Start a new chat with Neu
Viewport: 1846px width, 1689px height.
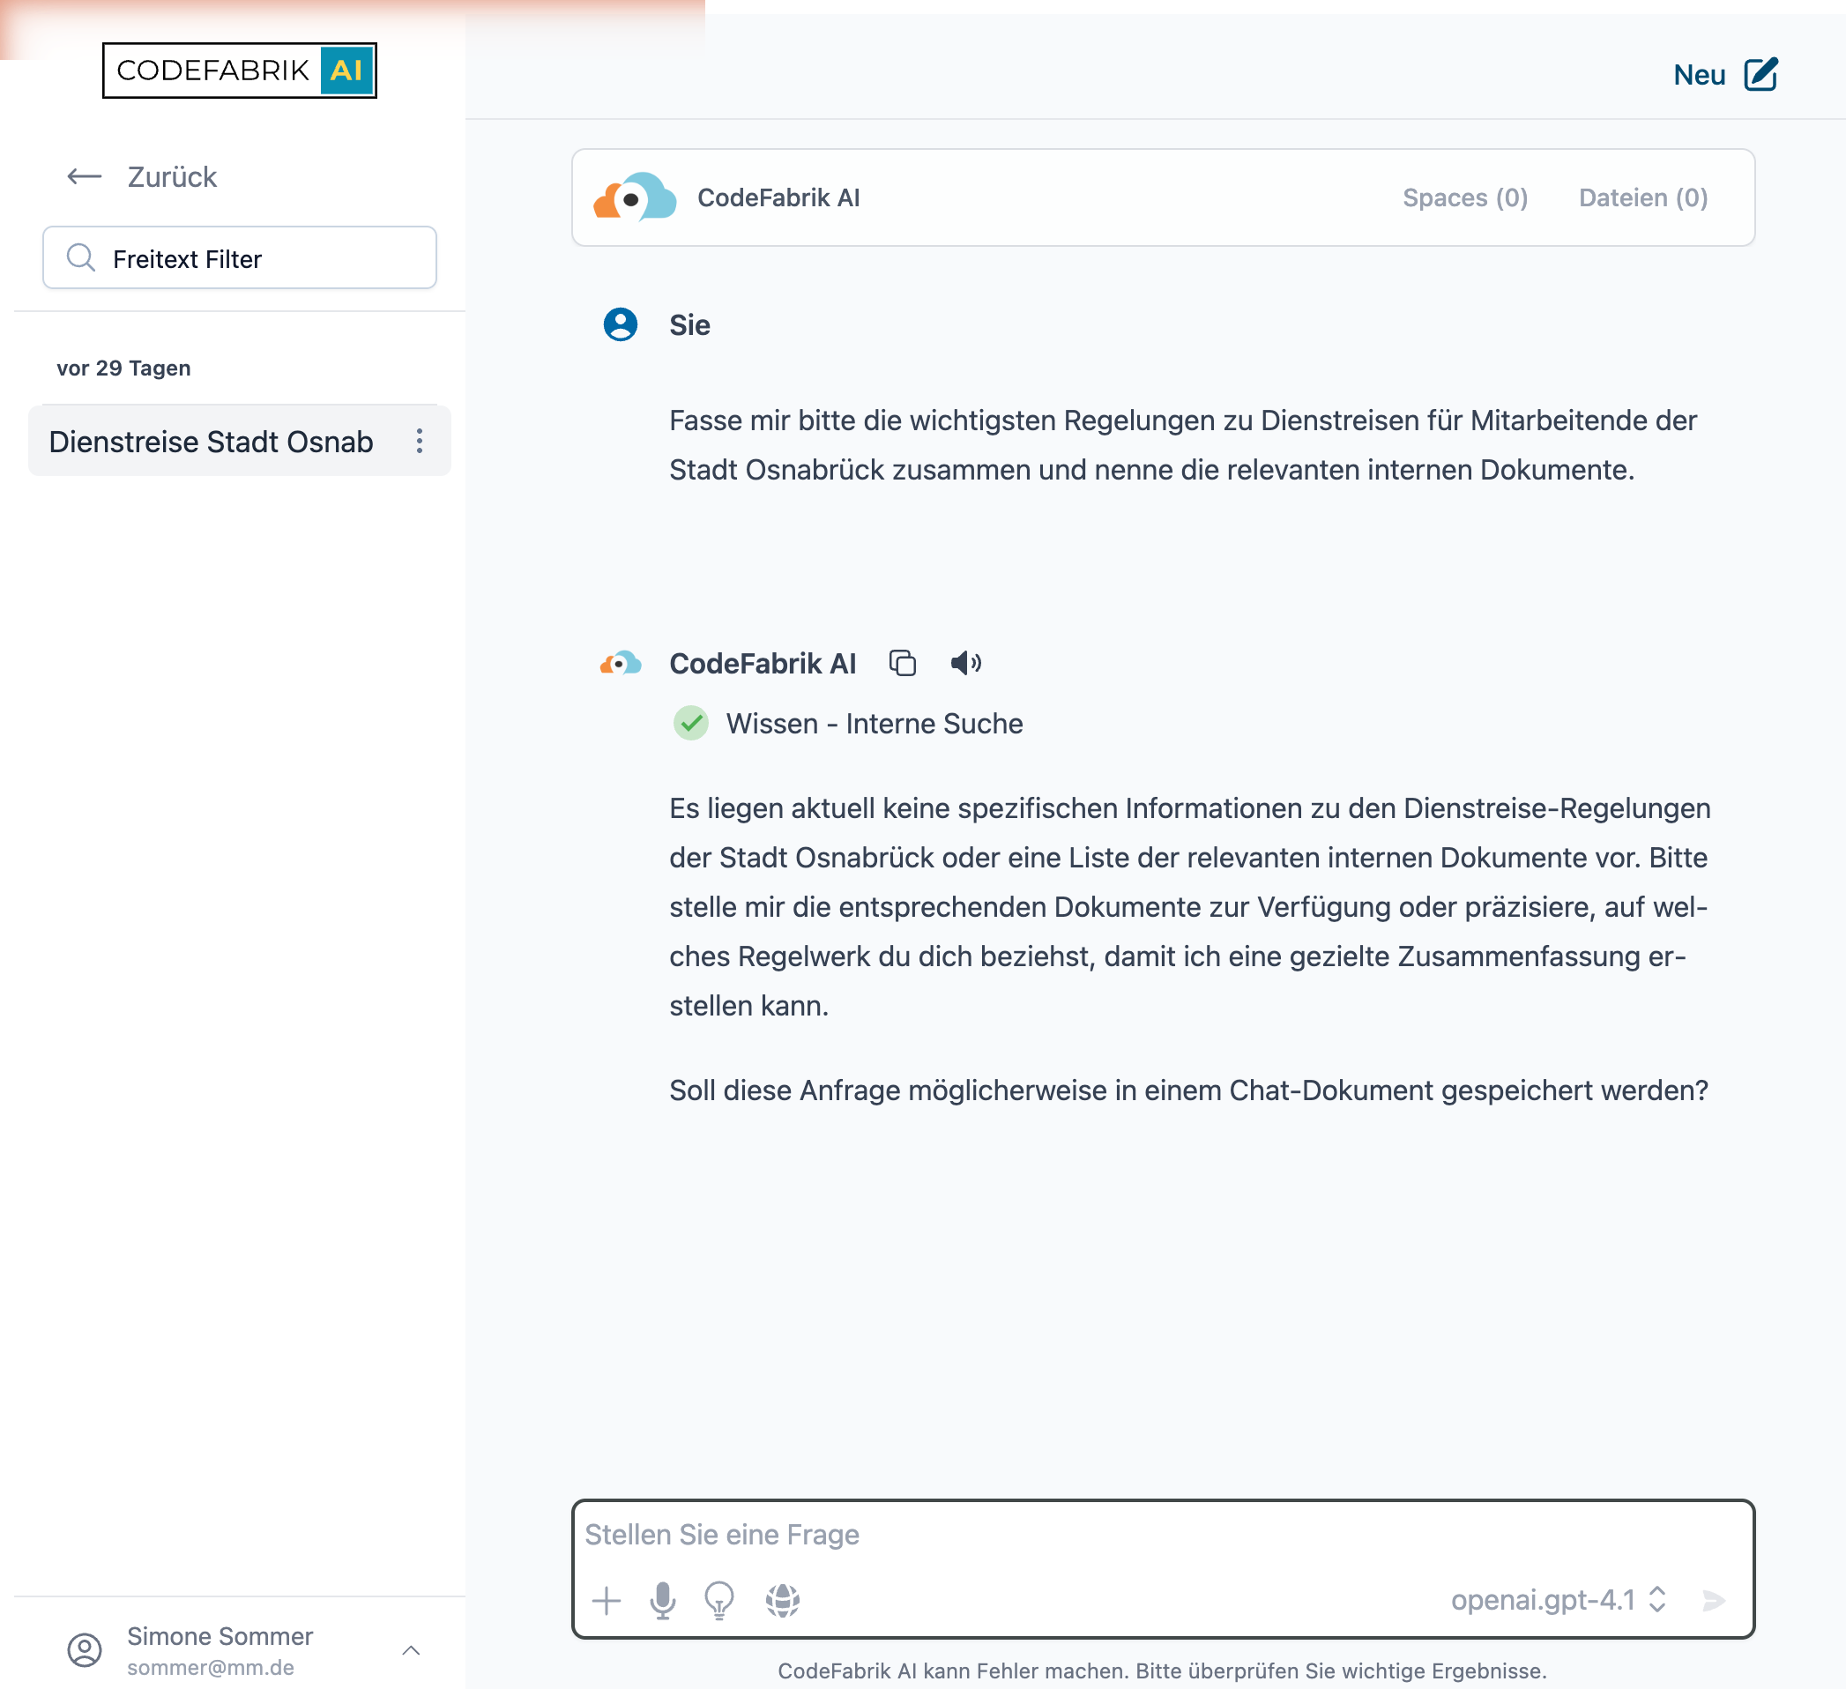tap(1699, 74)
